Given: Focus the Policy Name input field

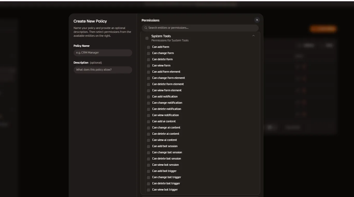Looking at the screenshot, I should 103,53.
